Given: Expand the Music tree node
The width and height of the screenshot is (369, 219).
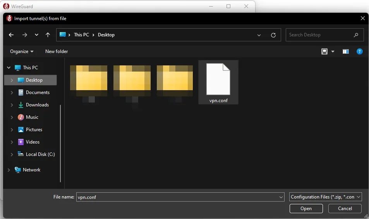Looking at the screenshot, I should pyautogui.click(x=12, y=117).
